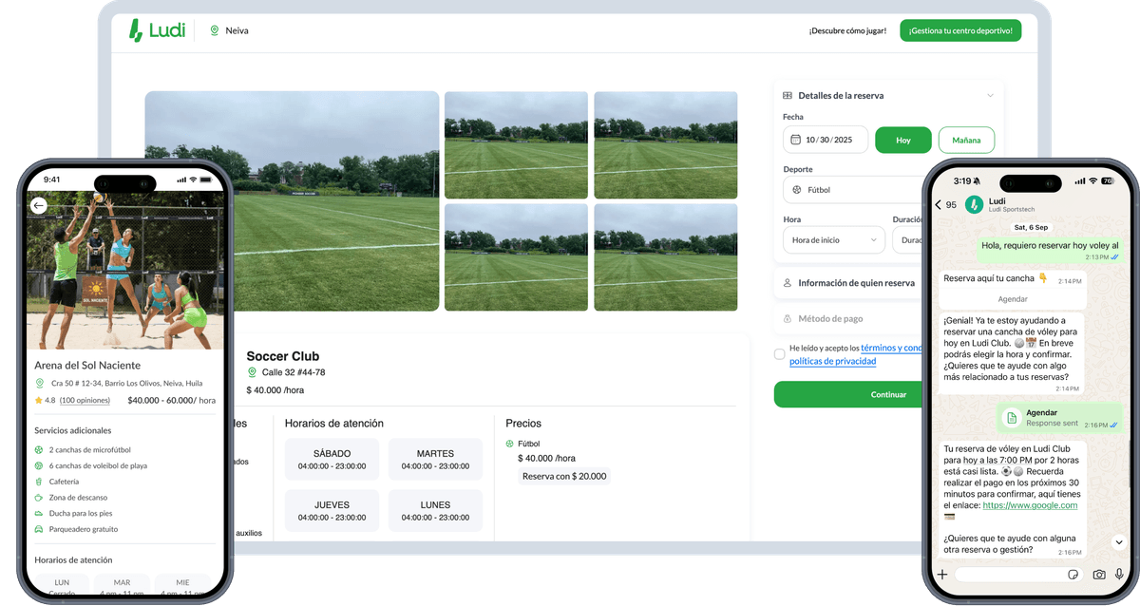Screen dimensions: 1140x606
Task: Tap the microphone icon in the chat bar
Action: pos(1119,574)
